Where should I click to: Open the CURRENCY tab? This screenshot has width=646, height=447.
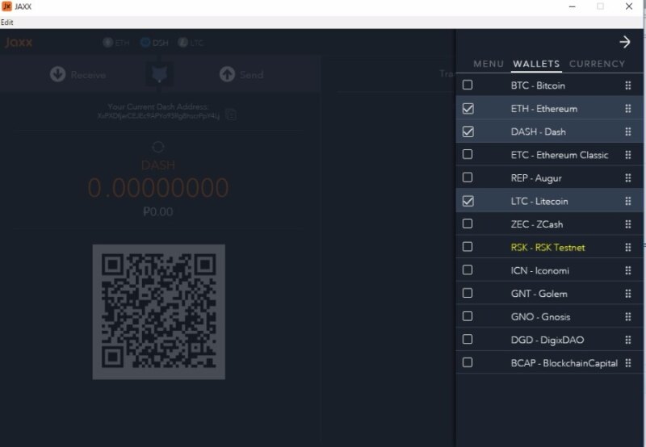(x=597, y=64)
